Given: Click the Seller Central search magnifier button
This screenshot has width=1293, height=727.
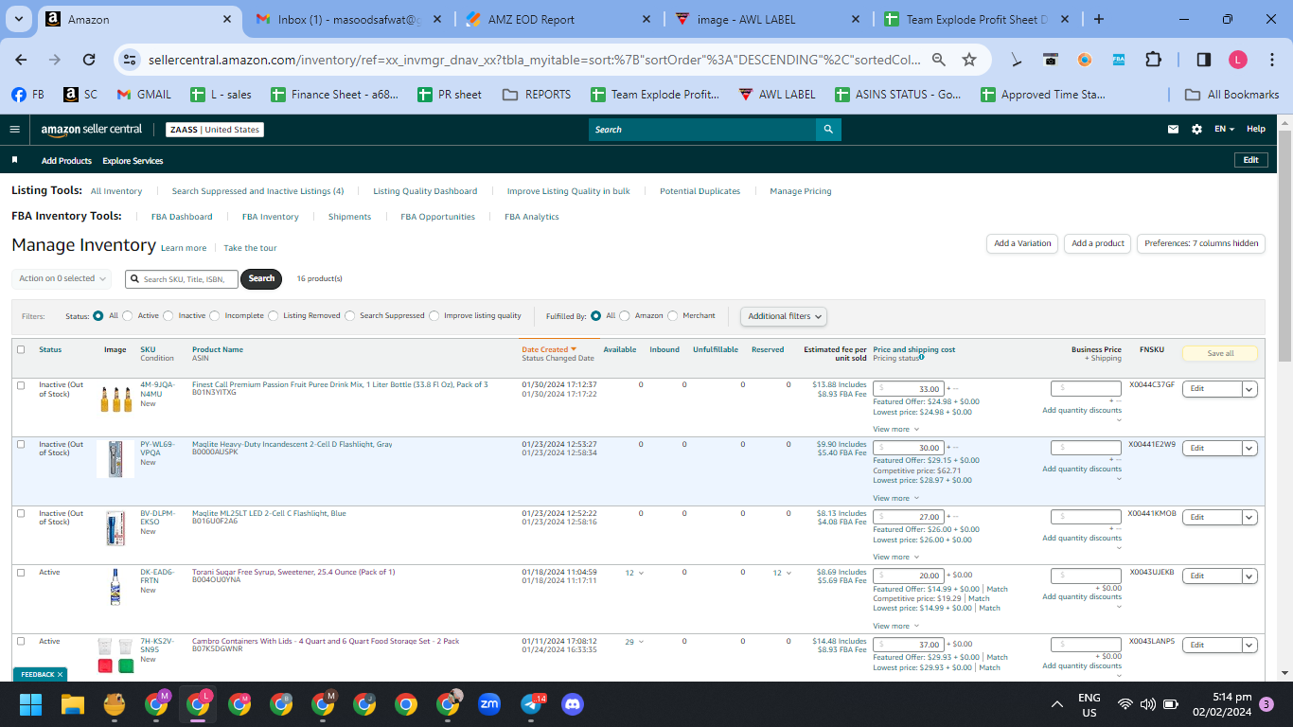Looking at the screenshot, I should click(x=828, y=129).
